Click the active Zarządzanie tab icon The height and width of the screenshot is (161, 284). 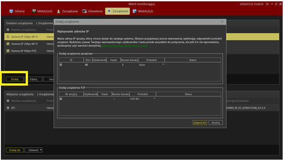[x=109, y=11]
